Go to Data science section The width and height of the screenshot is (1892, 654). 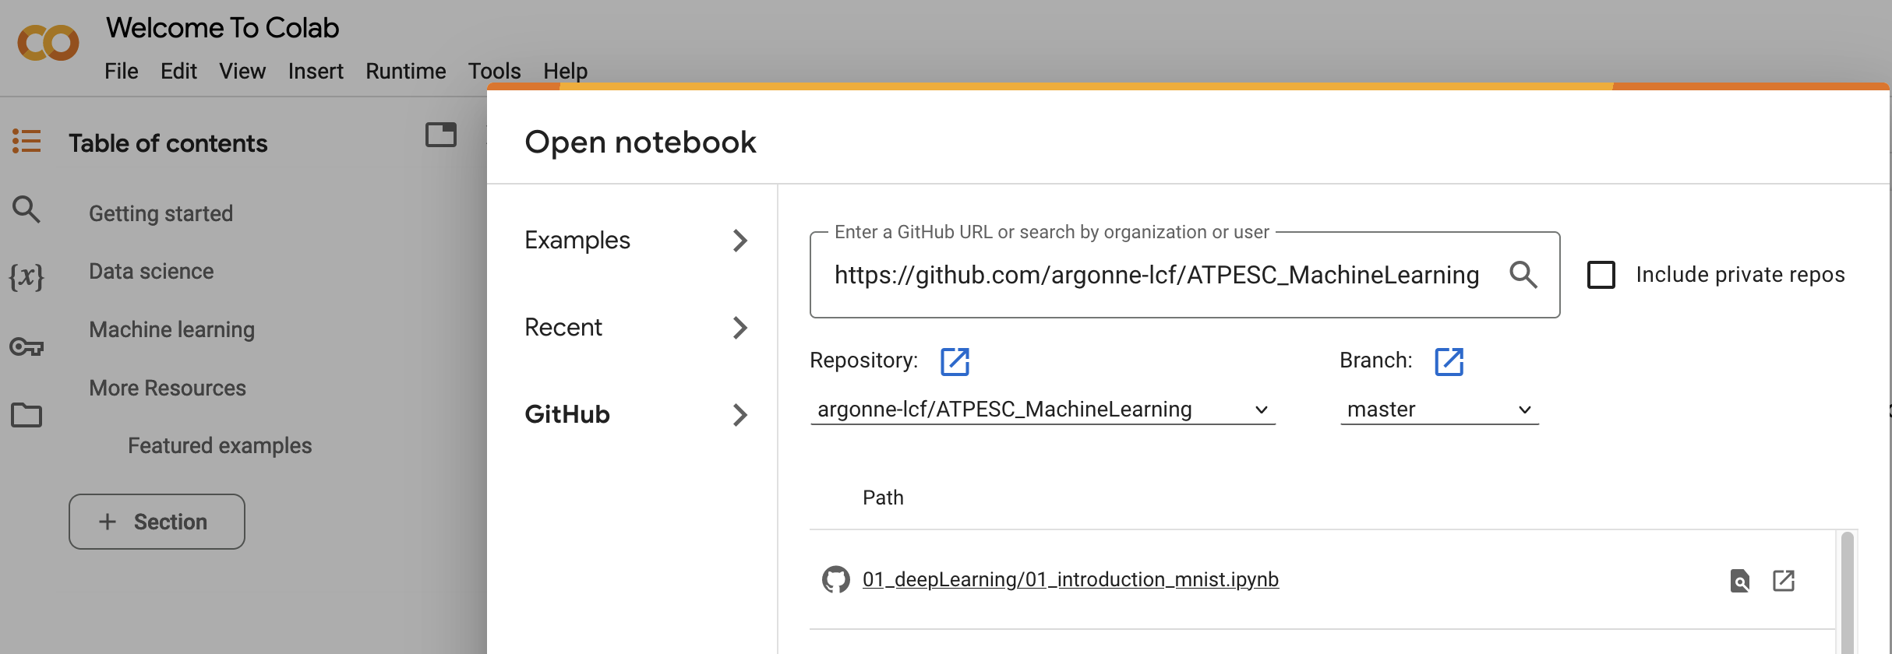click(151, 271)
